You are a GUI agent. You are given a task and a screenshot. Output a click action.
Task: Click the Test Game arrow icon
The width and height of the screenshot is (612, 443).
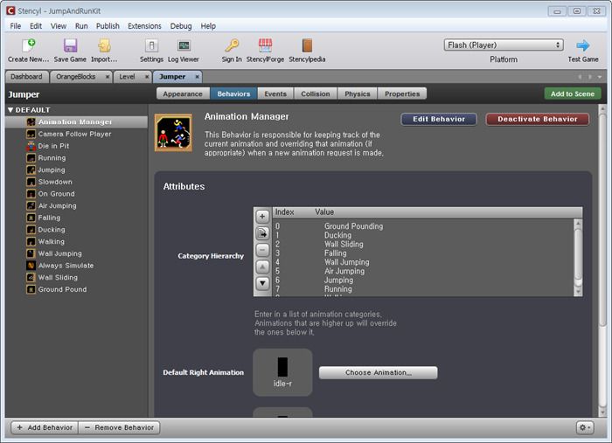tap(583, 45)
